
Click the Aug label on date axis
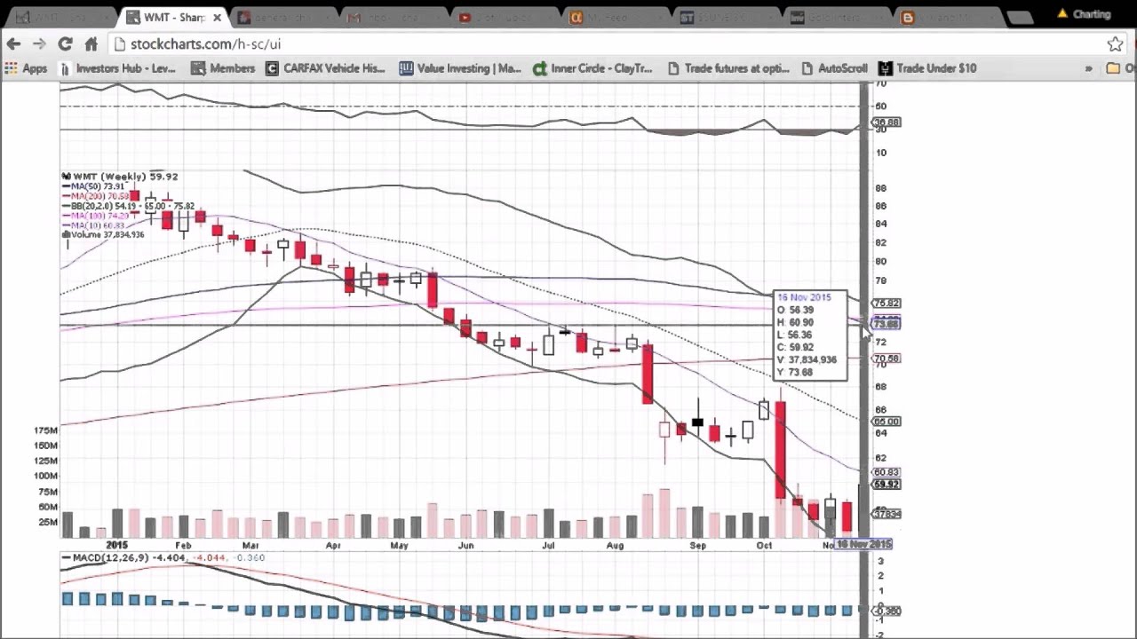[x=615, y=545]
